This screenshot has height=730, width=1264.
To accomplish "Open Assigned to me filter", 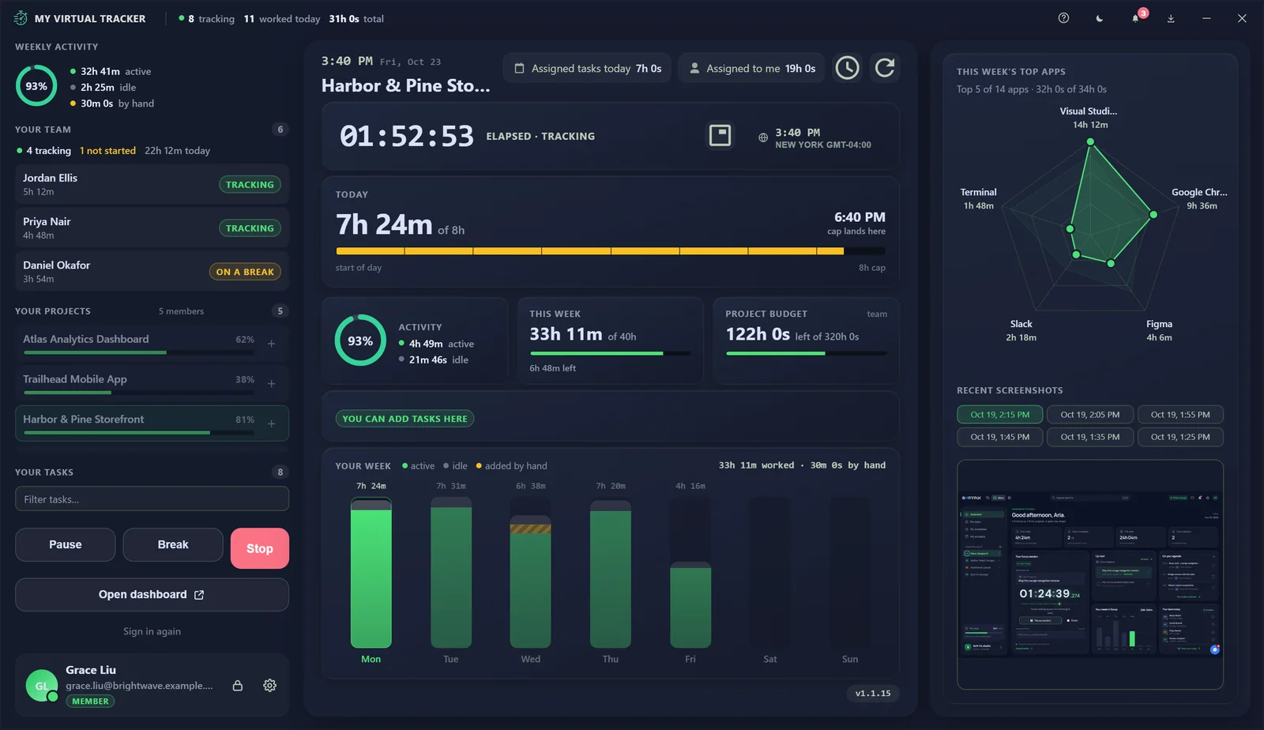I will pyautogui.click(x=752, y=69).
